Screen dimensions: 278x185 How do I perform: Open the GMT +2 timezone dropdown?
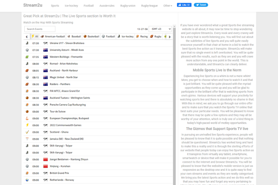[160, 29]
